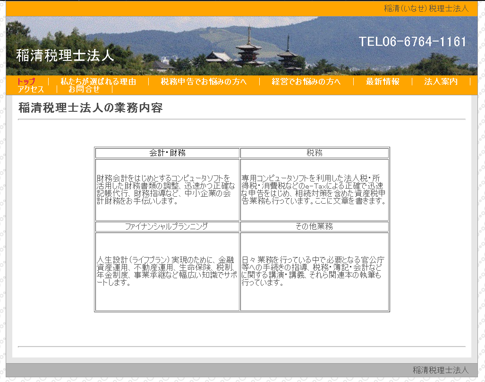The height and width of the screenshot is (382, 485).
Task: Click the 稲清税理士法人の業務内容 page heading
Action: [91, 108]
